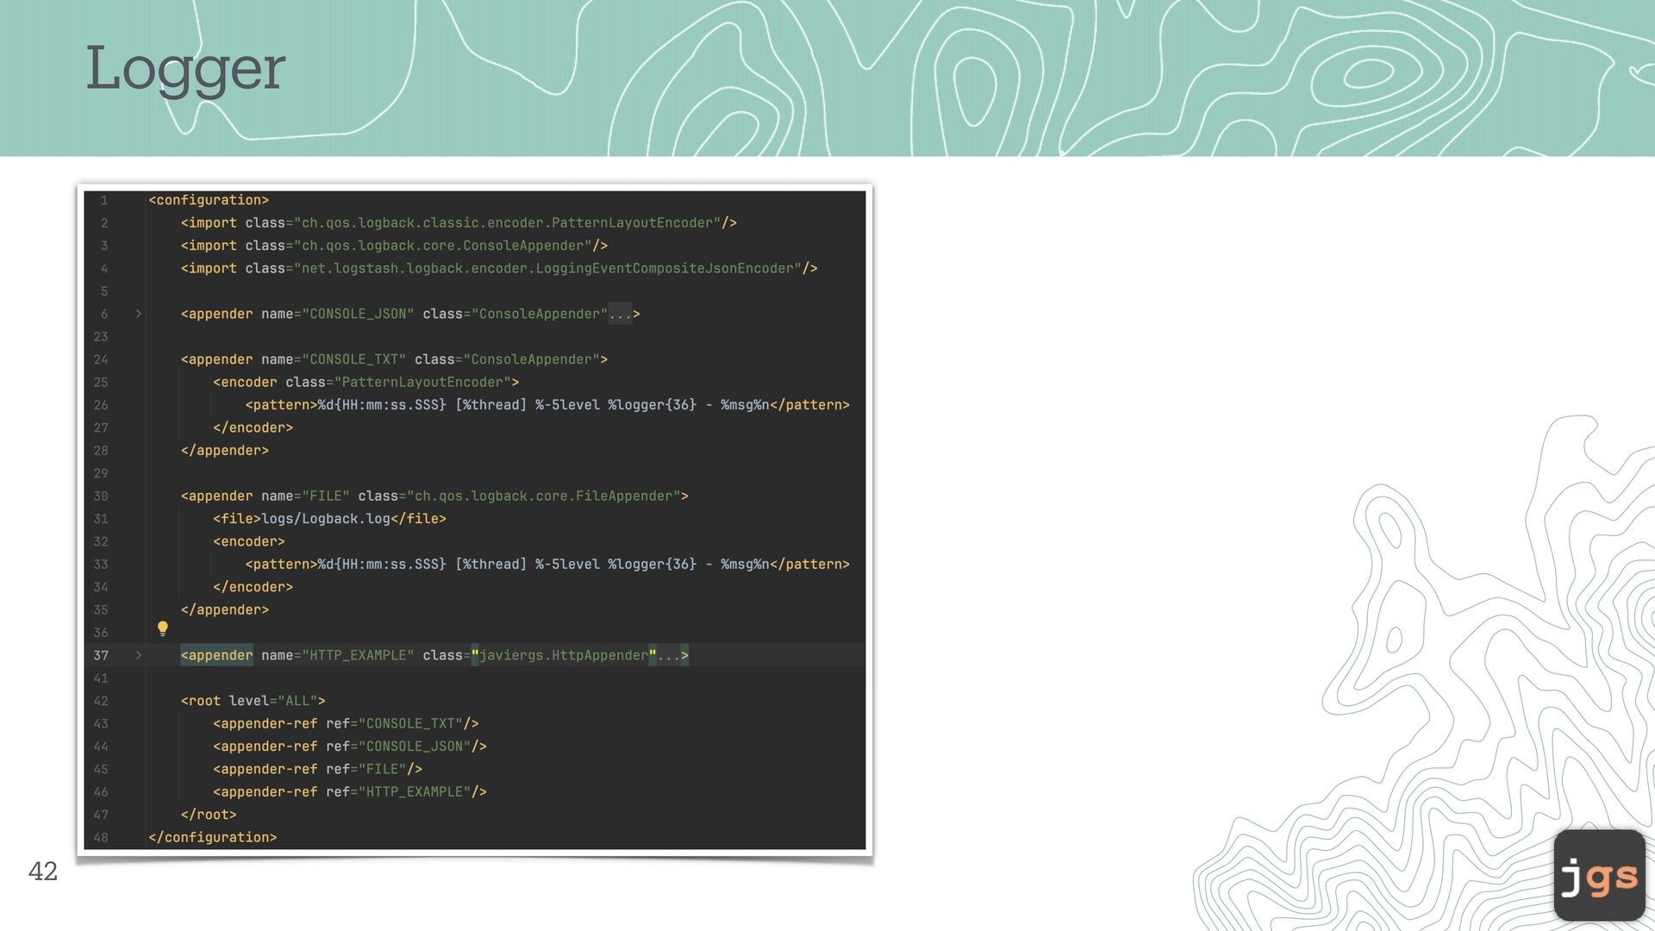Click the jgs logo icon

(1599, 875)
